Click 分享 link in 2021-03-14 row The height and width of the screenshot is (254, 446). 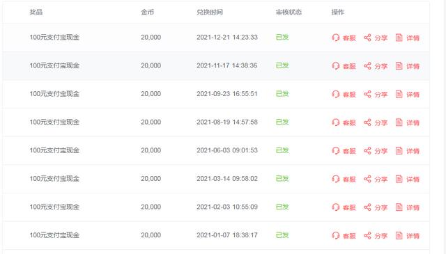click(x=381, y=180)
